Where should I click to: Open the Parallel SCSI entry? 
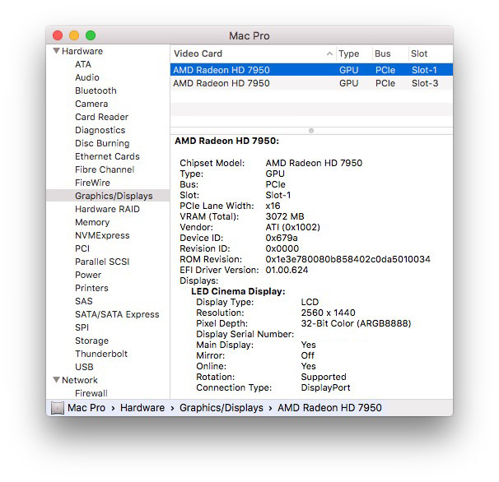click(102, 262)
